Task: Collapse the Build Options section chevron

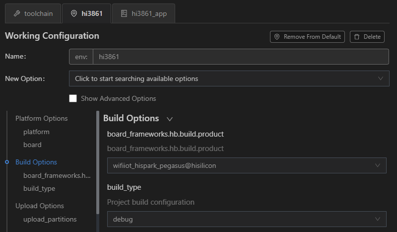Action: (x=170, y=119)
